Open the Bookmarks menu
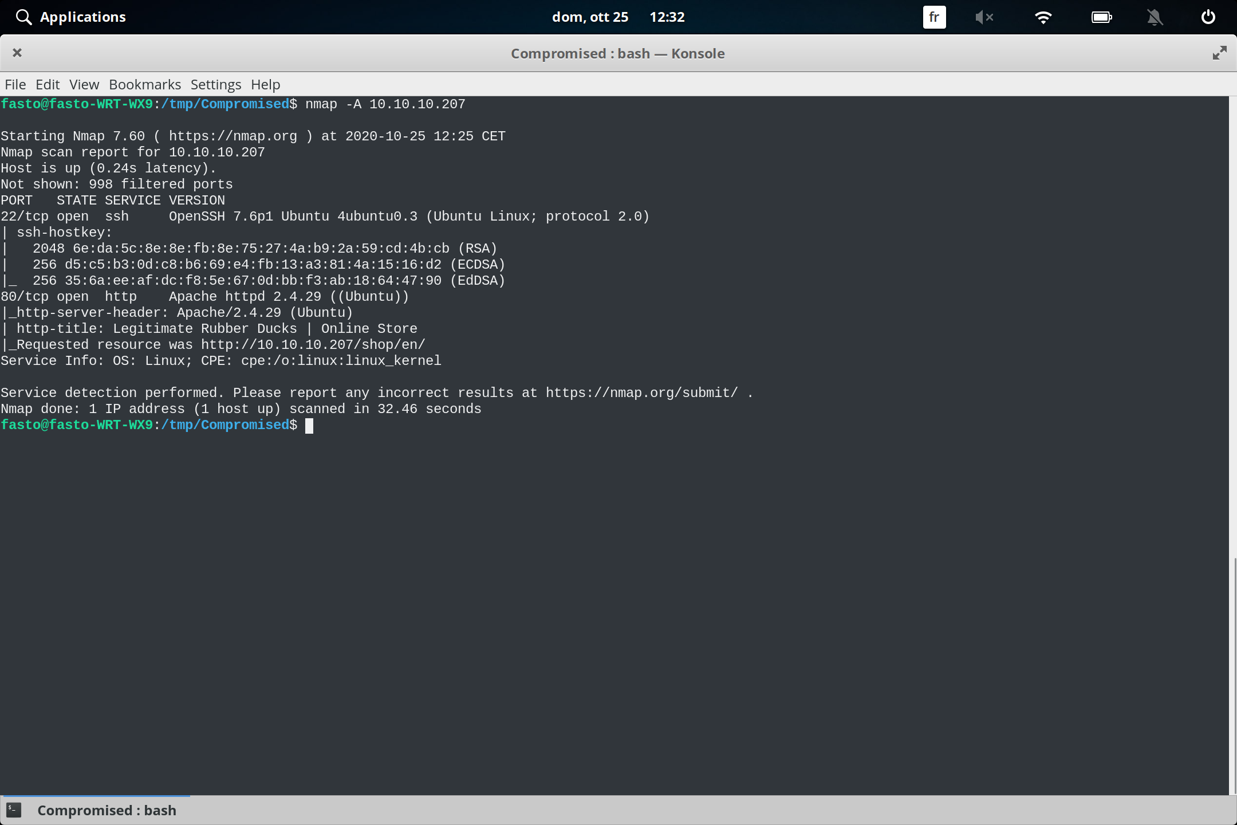The height and width of the screenshot is (825, 1237). (144, 84)
